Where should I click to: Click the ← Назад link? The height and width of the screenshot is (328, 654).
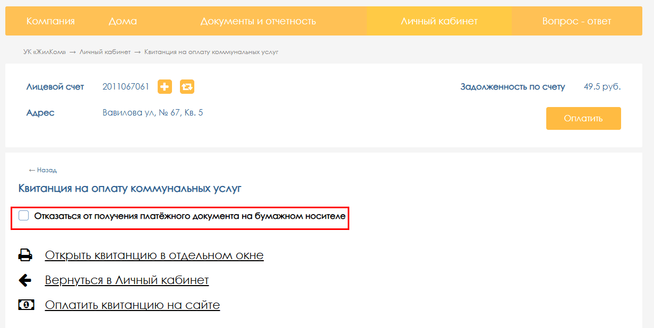pos(42,170)
